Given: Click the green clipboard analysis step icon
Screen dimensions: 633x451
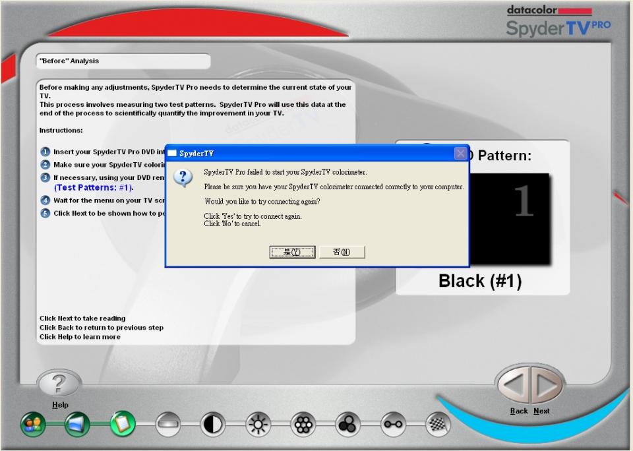Looking at the screenshot, I should [122, 425].
